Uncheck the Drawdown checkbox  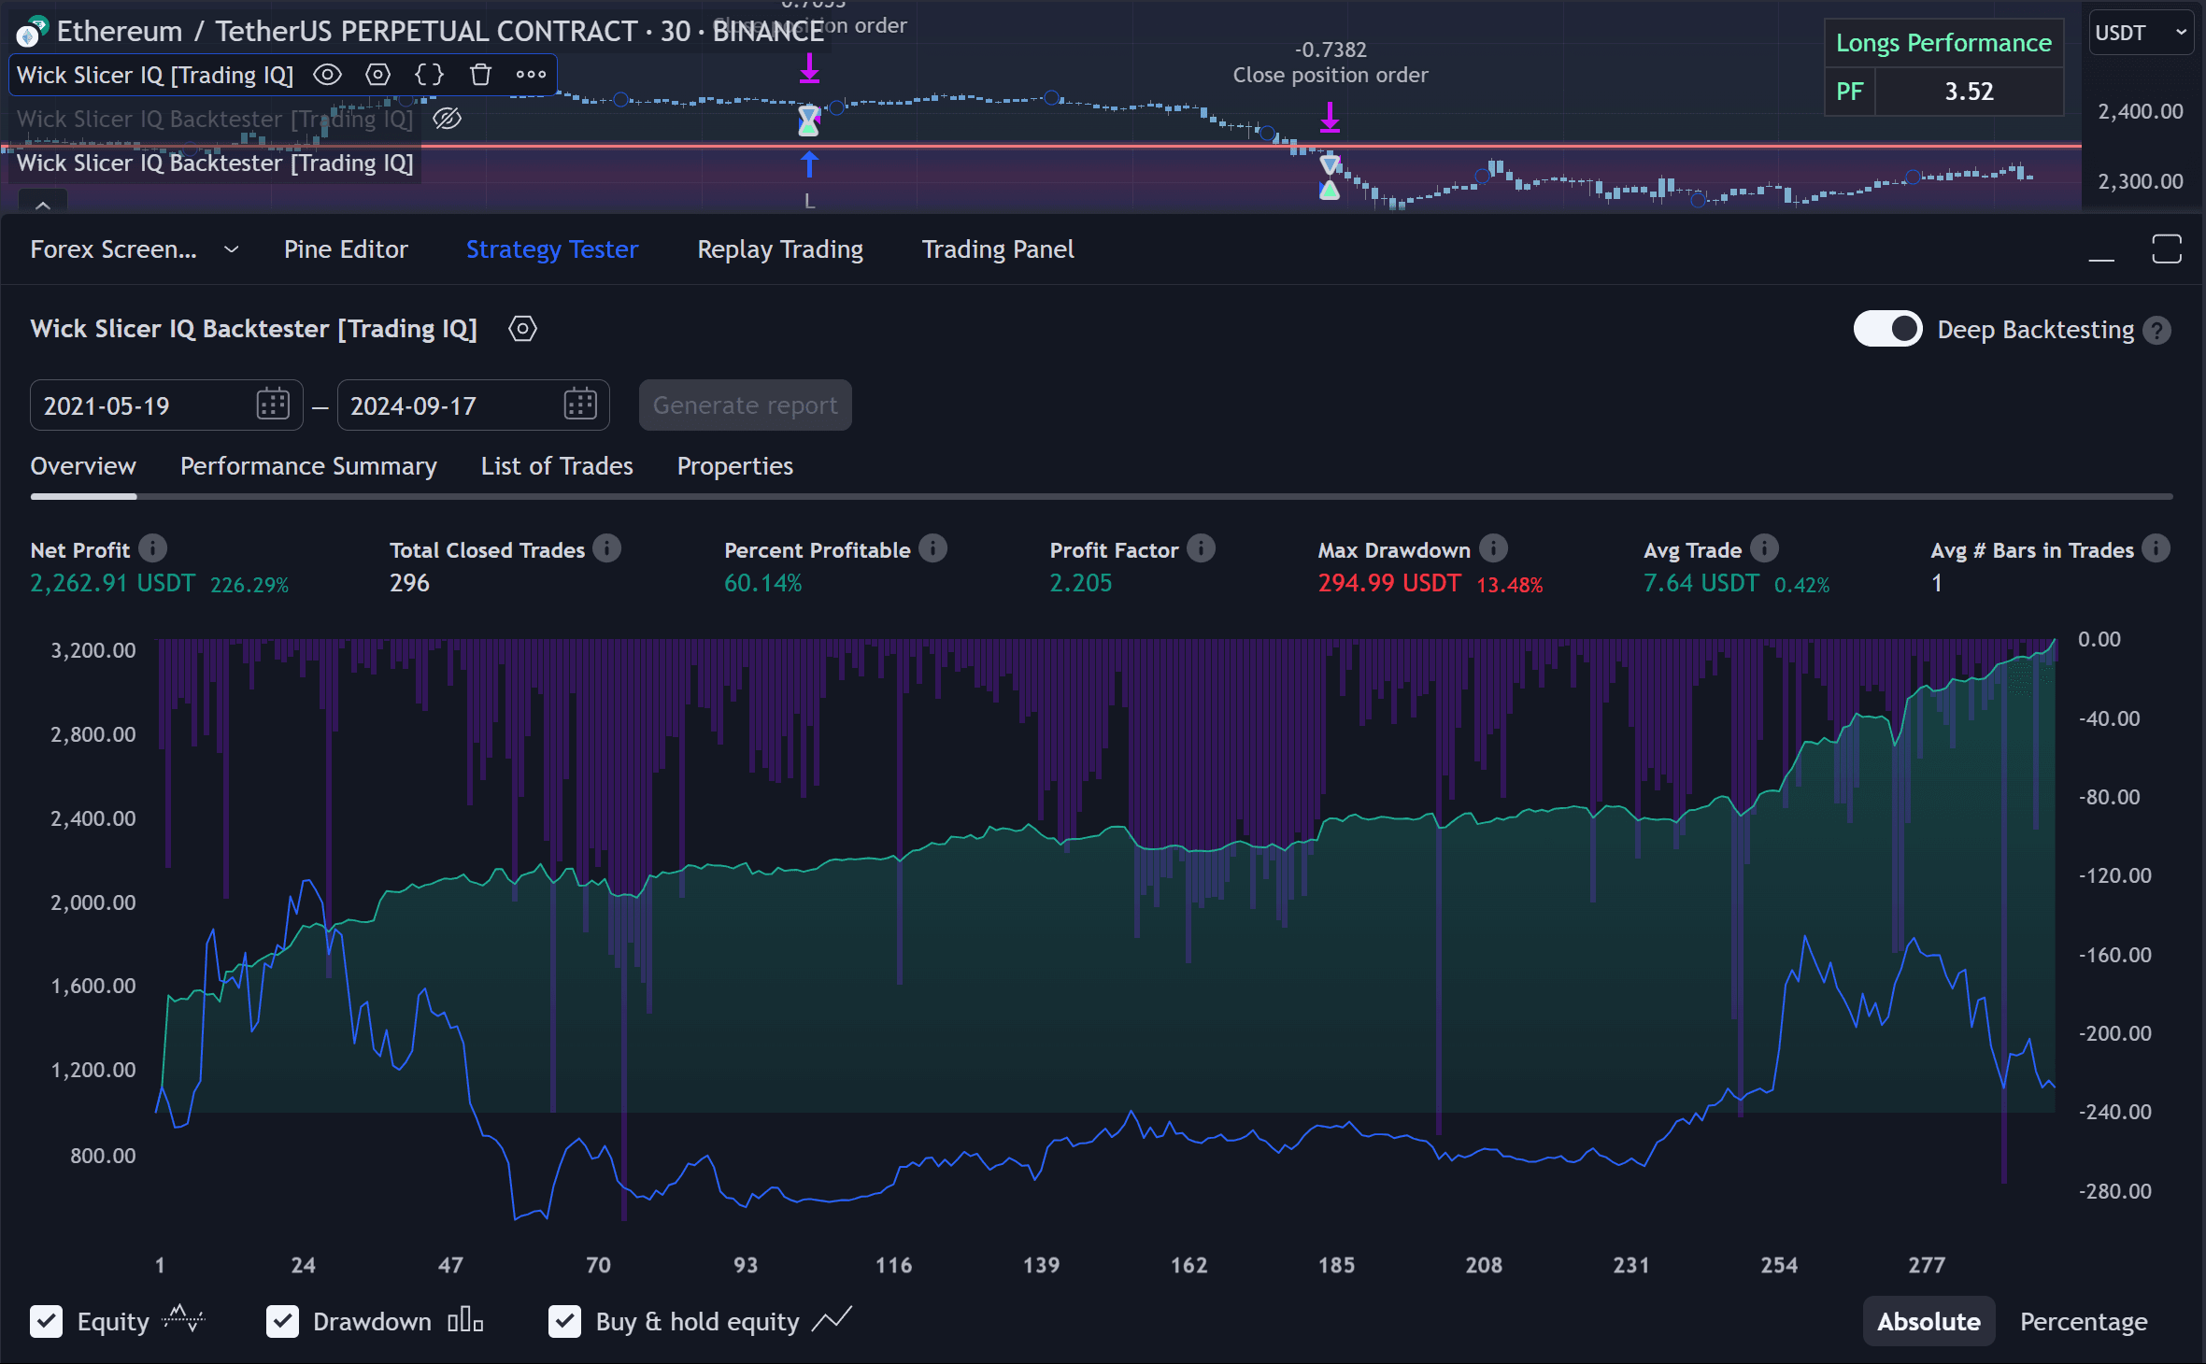coord(282,1321)
